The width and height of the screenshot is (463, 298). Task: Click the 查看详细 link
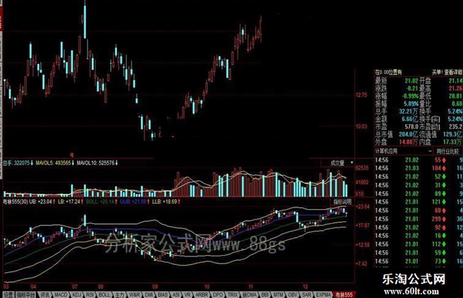pos(454,72)
